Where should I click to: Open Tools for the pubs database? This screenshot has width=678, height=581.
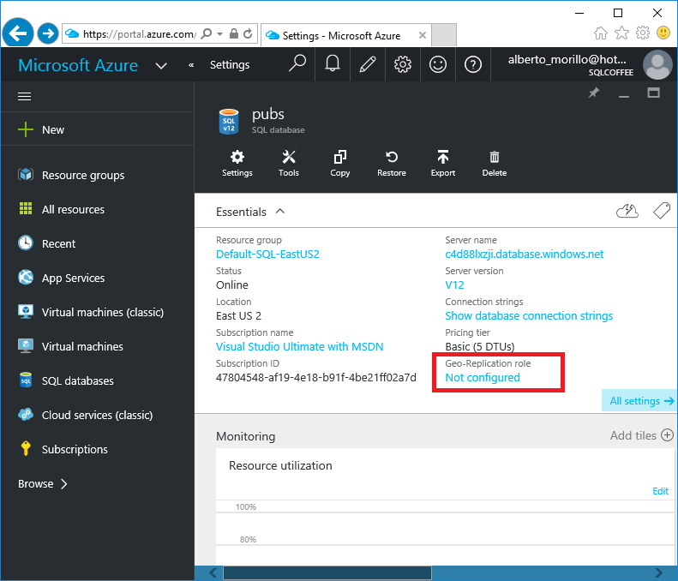point(288,164)
